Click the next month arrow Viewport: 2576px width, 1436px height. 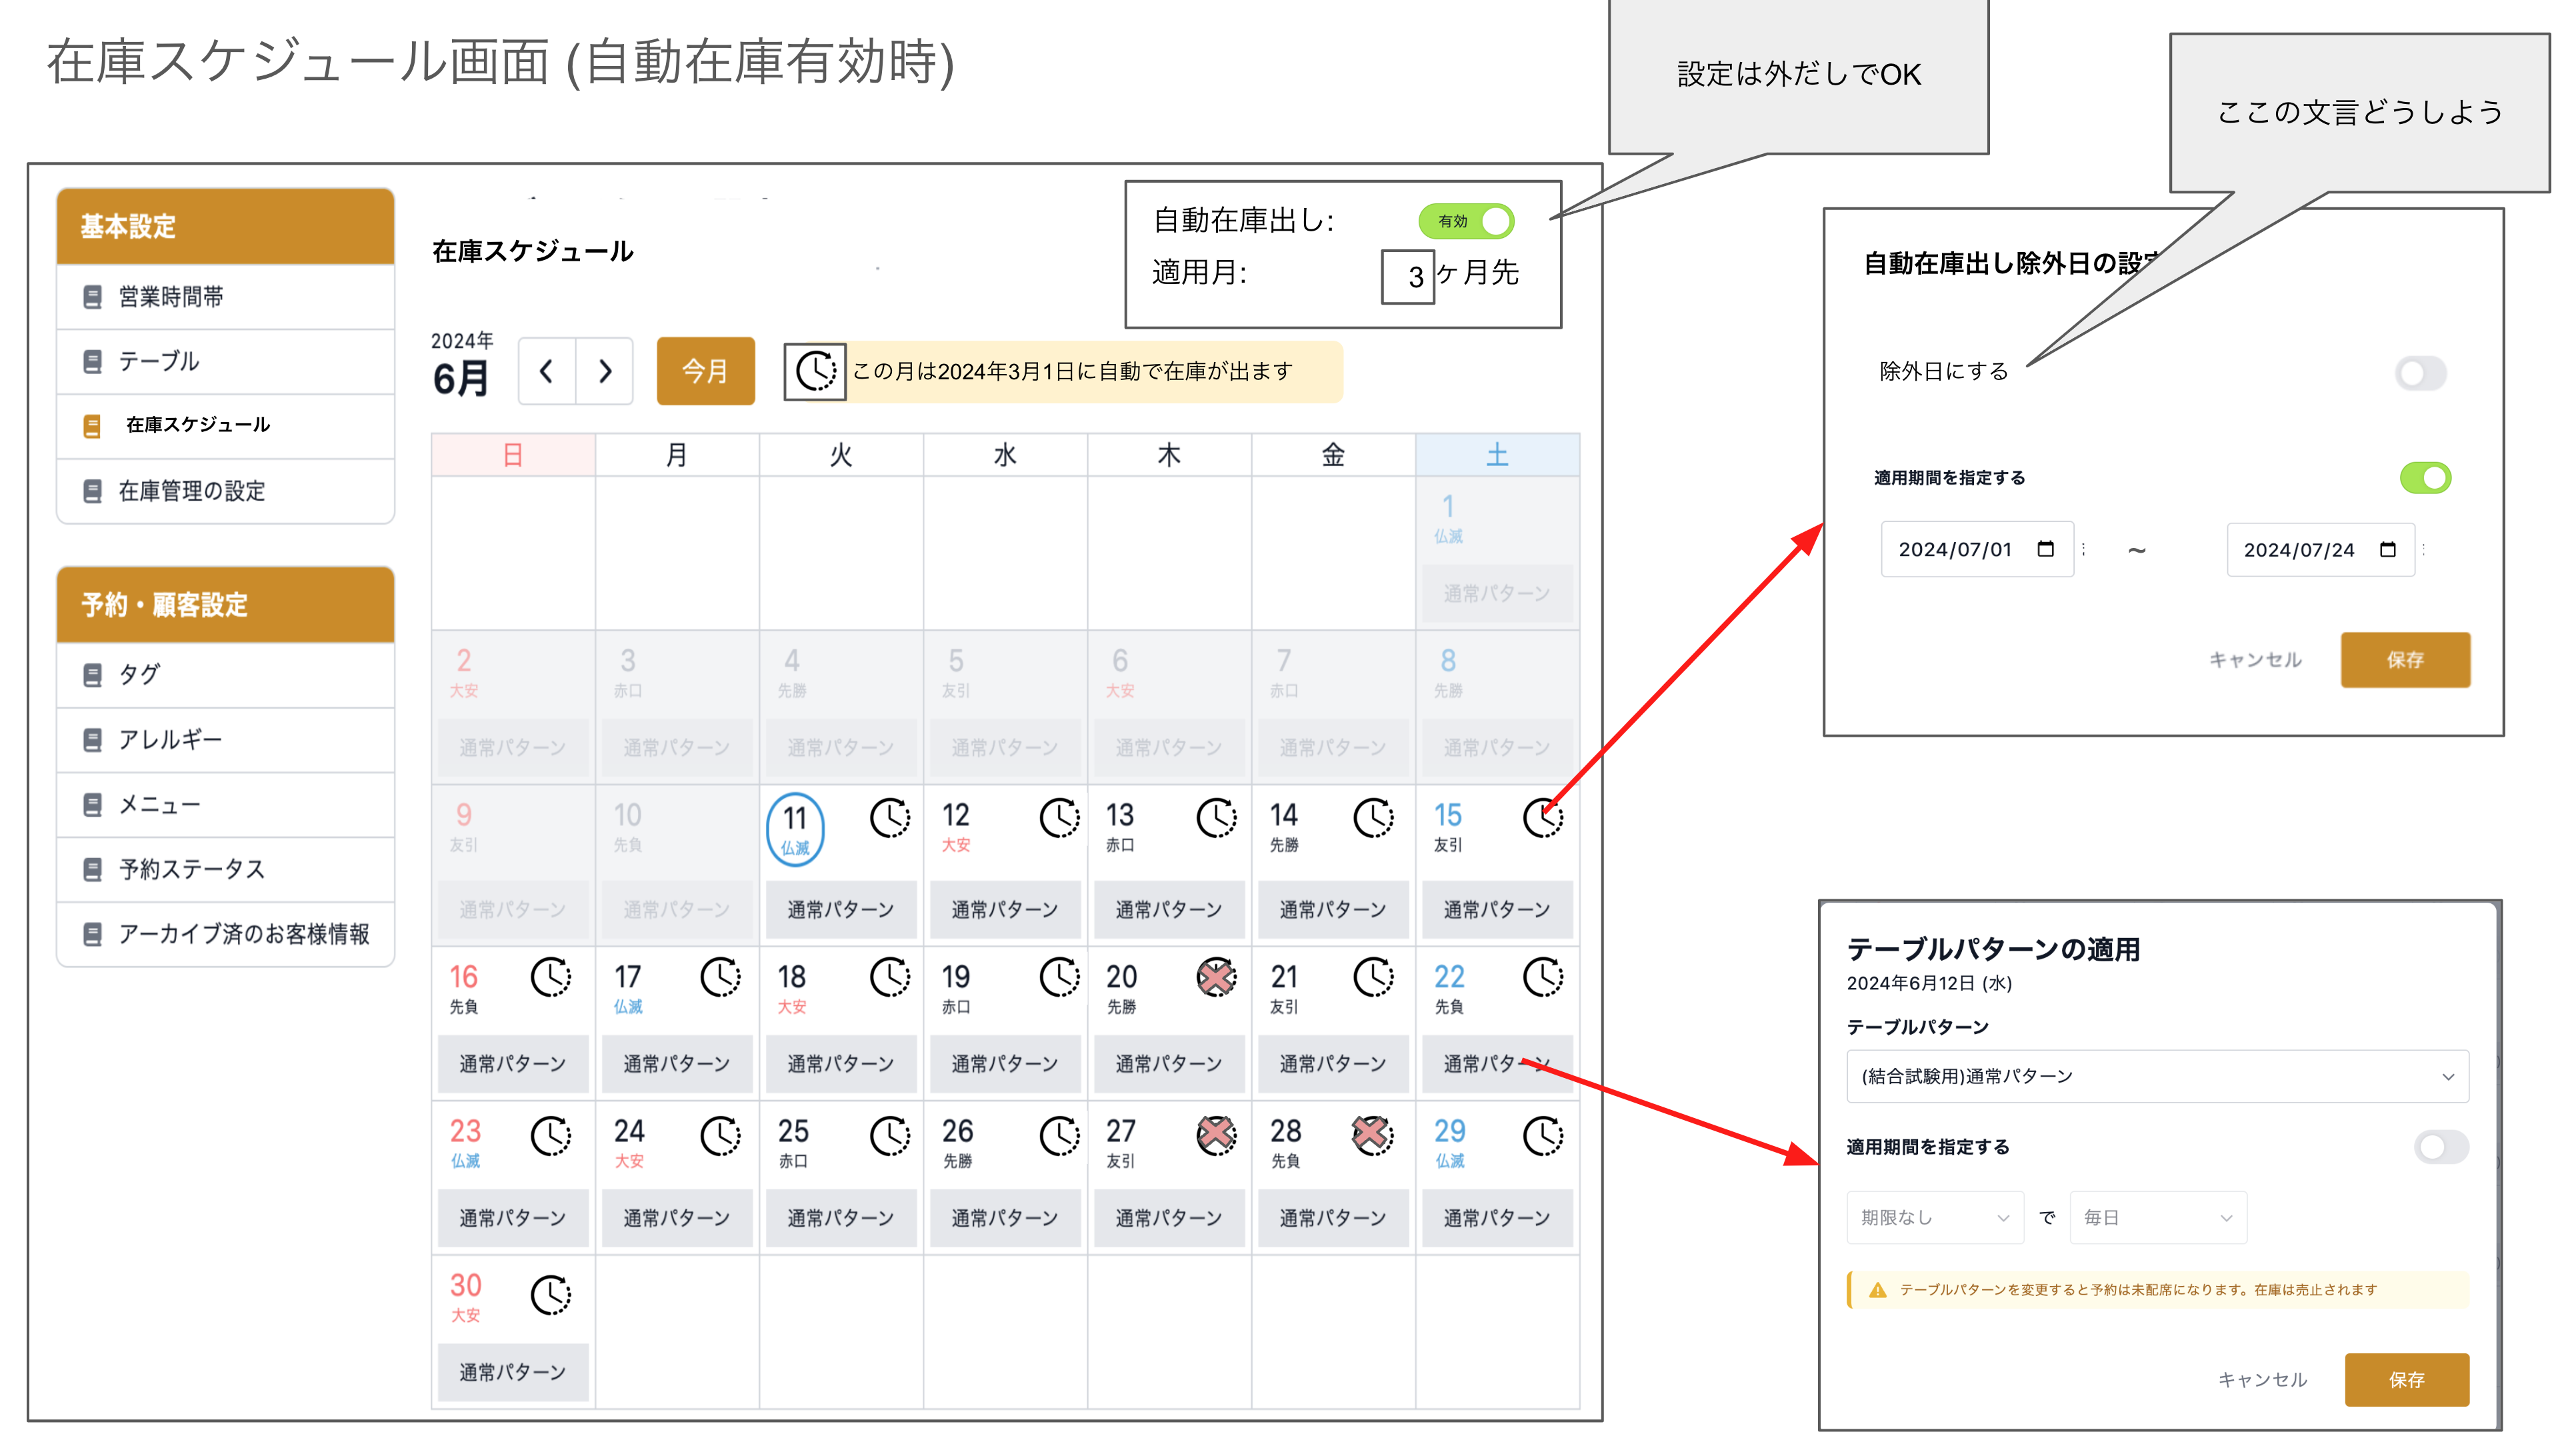click(605, 371)
